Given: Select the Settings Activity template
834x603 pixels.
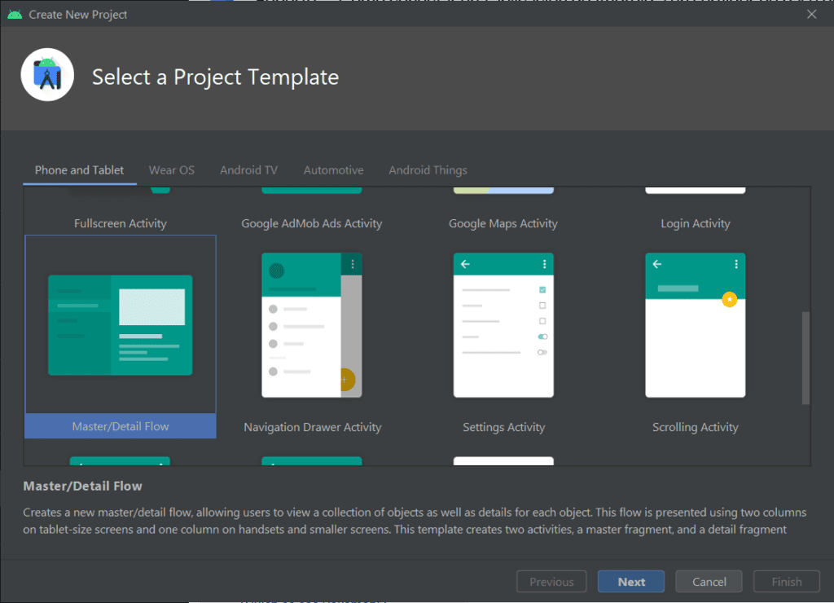Looking at the screenshot, I should [503, 326].
